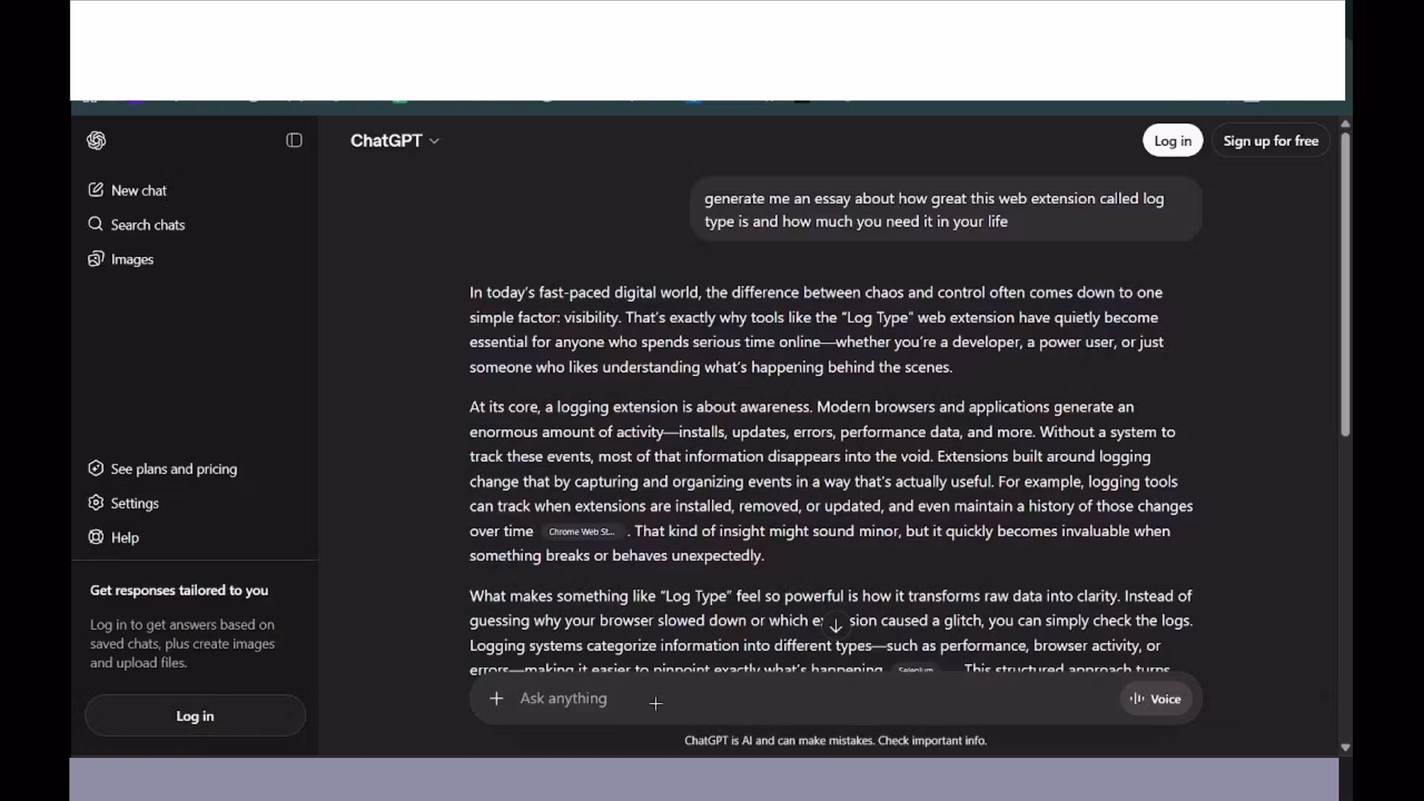
Task: Toggle the sidebar collapse icon
Action: (294, 140)
